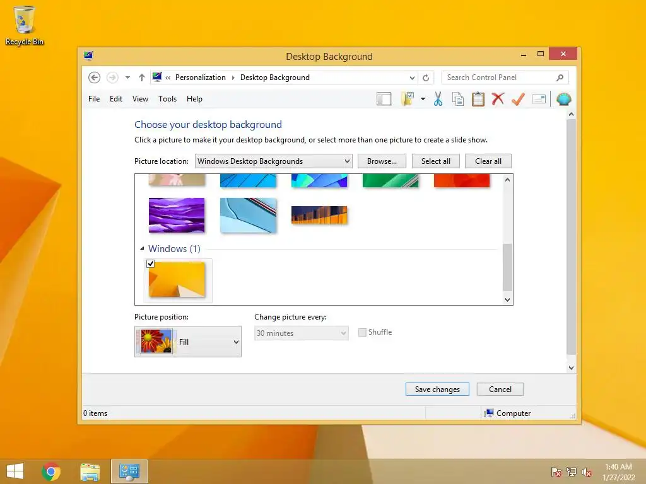This screenshot has width=646, height=484.
Task: Go back with the Back arrow
Action: coord(95,78)
